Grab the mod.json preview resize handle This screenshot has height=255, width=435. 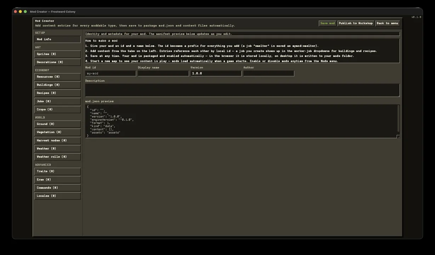click(398, 137)
